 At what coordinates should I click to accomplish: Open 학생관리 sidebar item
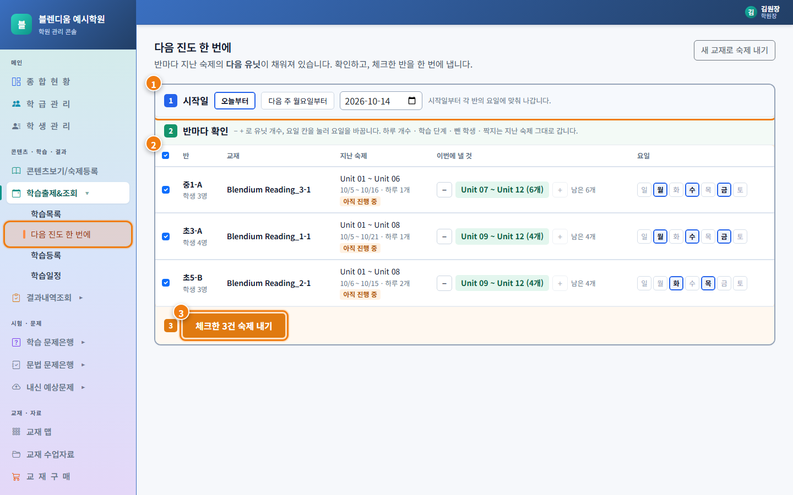click(68, 126)
